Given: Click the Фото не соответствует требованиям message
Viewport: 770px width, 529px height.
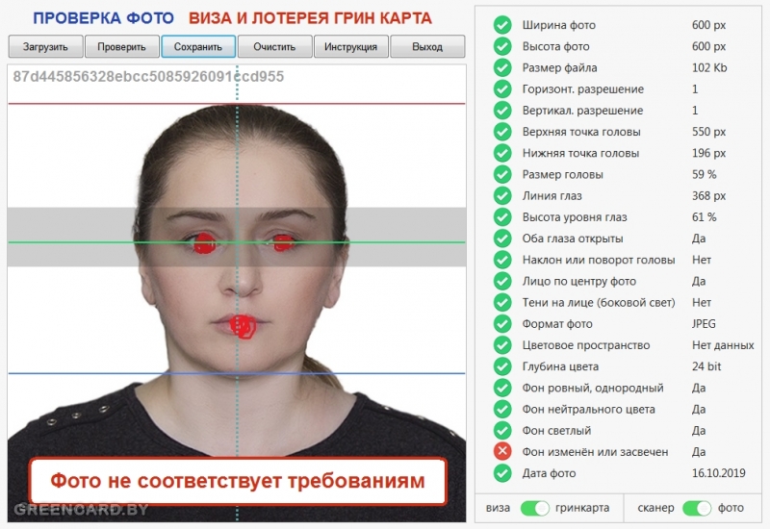Looking at the screenshot, I should [238, 481].
